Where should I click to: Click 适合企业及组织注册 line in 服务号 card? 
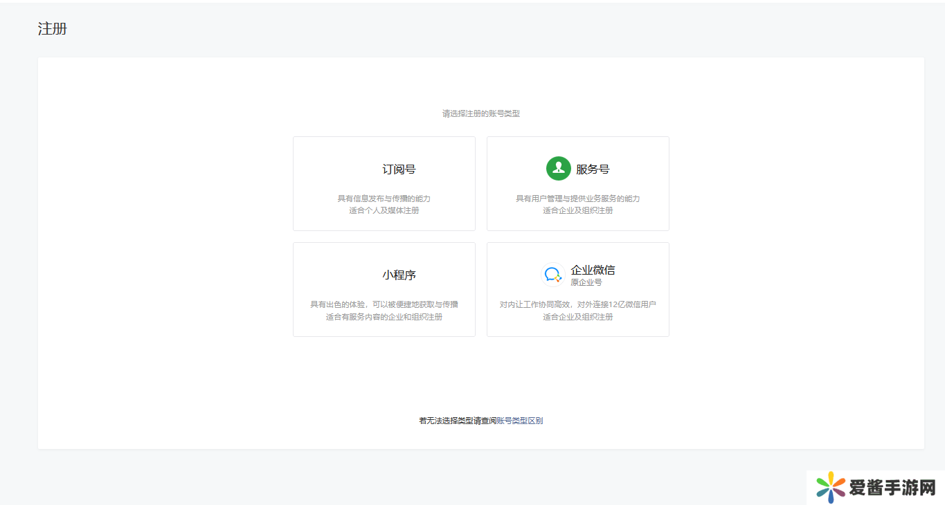coord(577,210)
